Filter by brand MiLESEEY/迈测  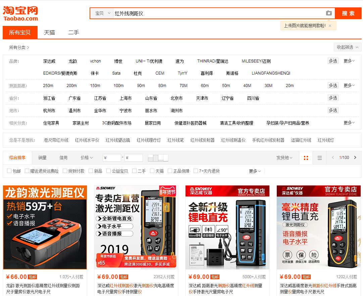point(256,61)
